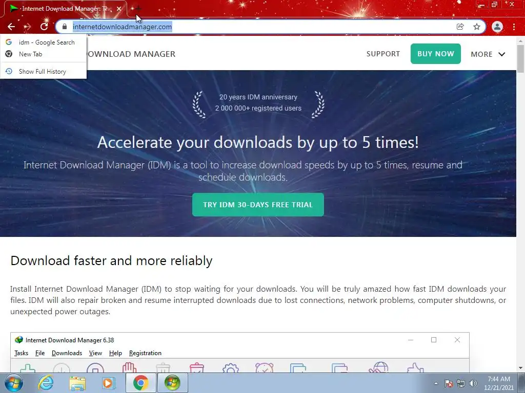
Task: Click Downloads menu in IDM screenshot
Action: pos(67,353)
